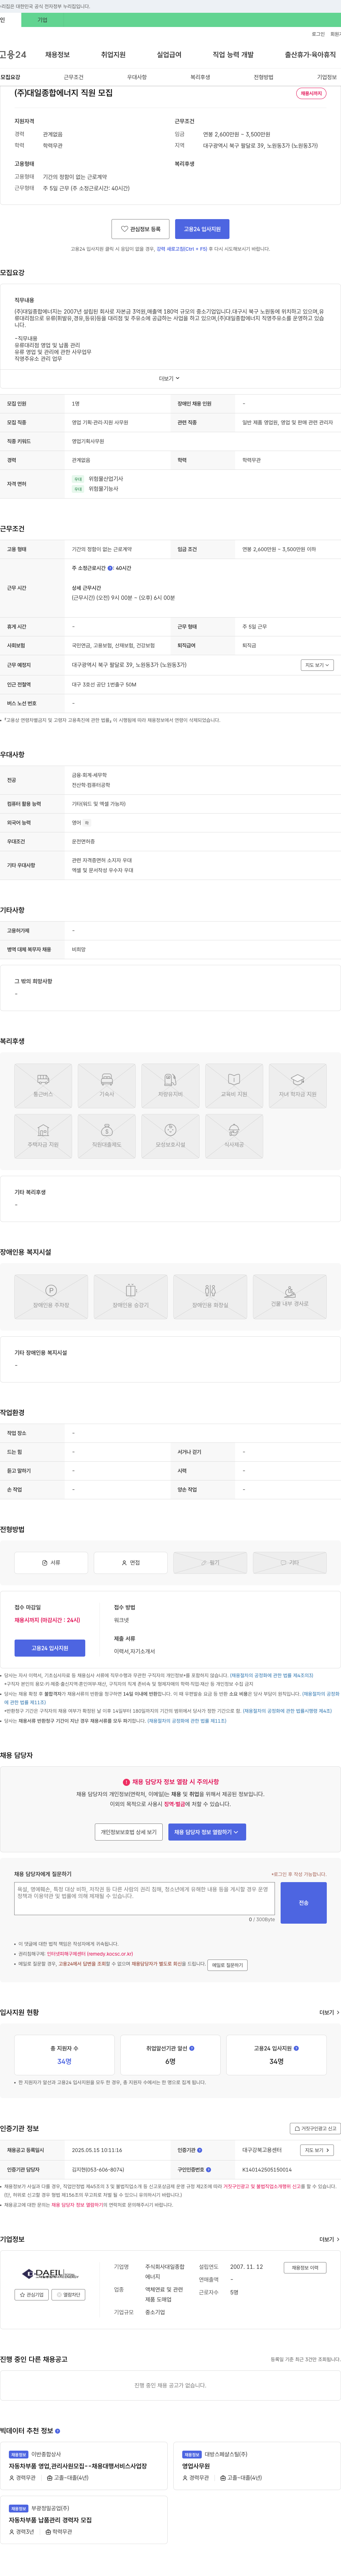Jump to the 우대사항 section tab
The image size is (341, 2576).
point(137,77)
